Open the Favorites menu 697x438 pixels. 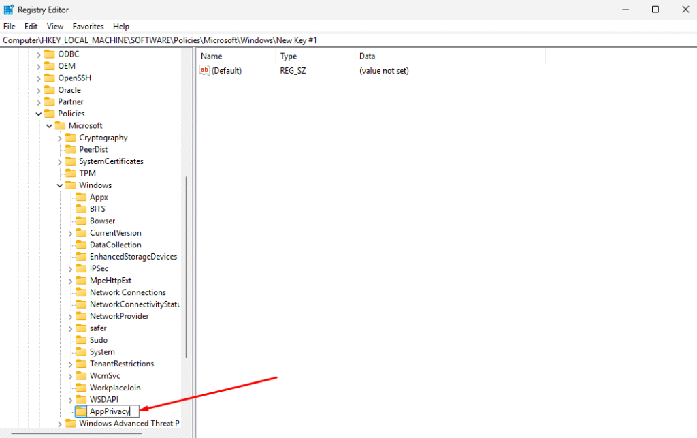(88, 27)
